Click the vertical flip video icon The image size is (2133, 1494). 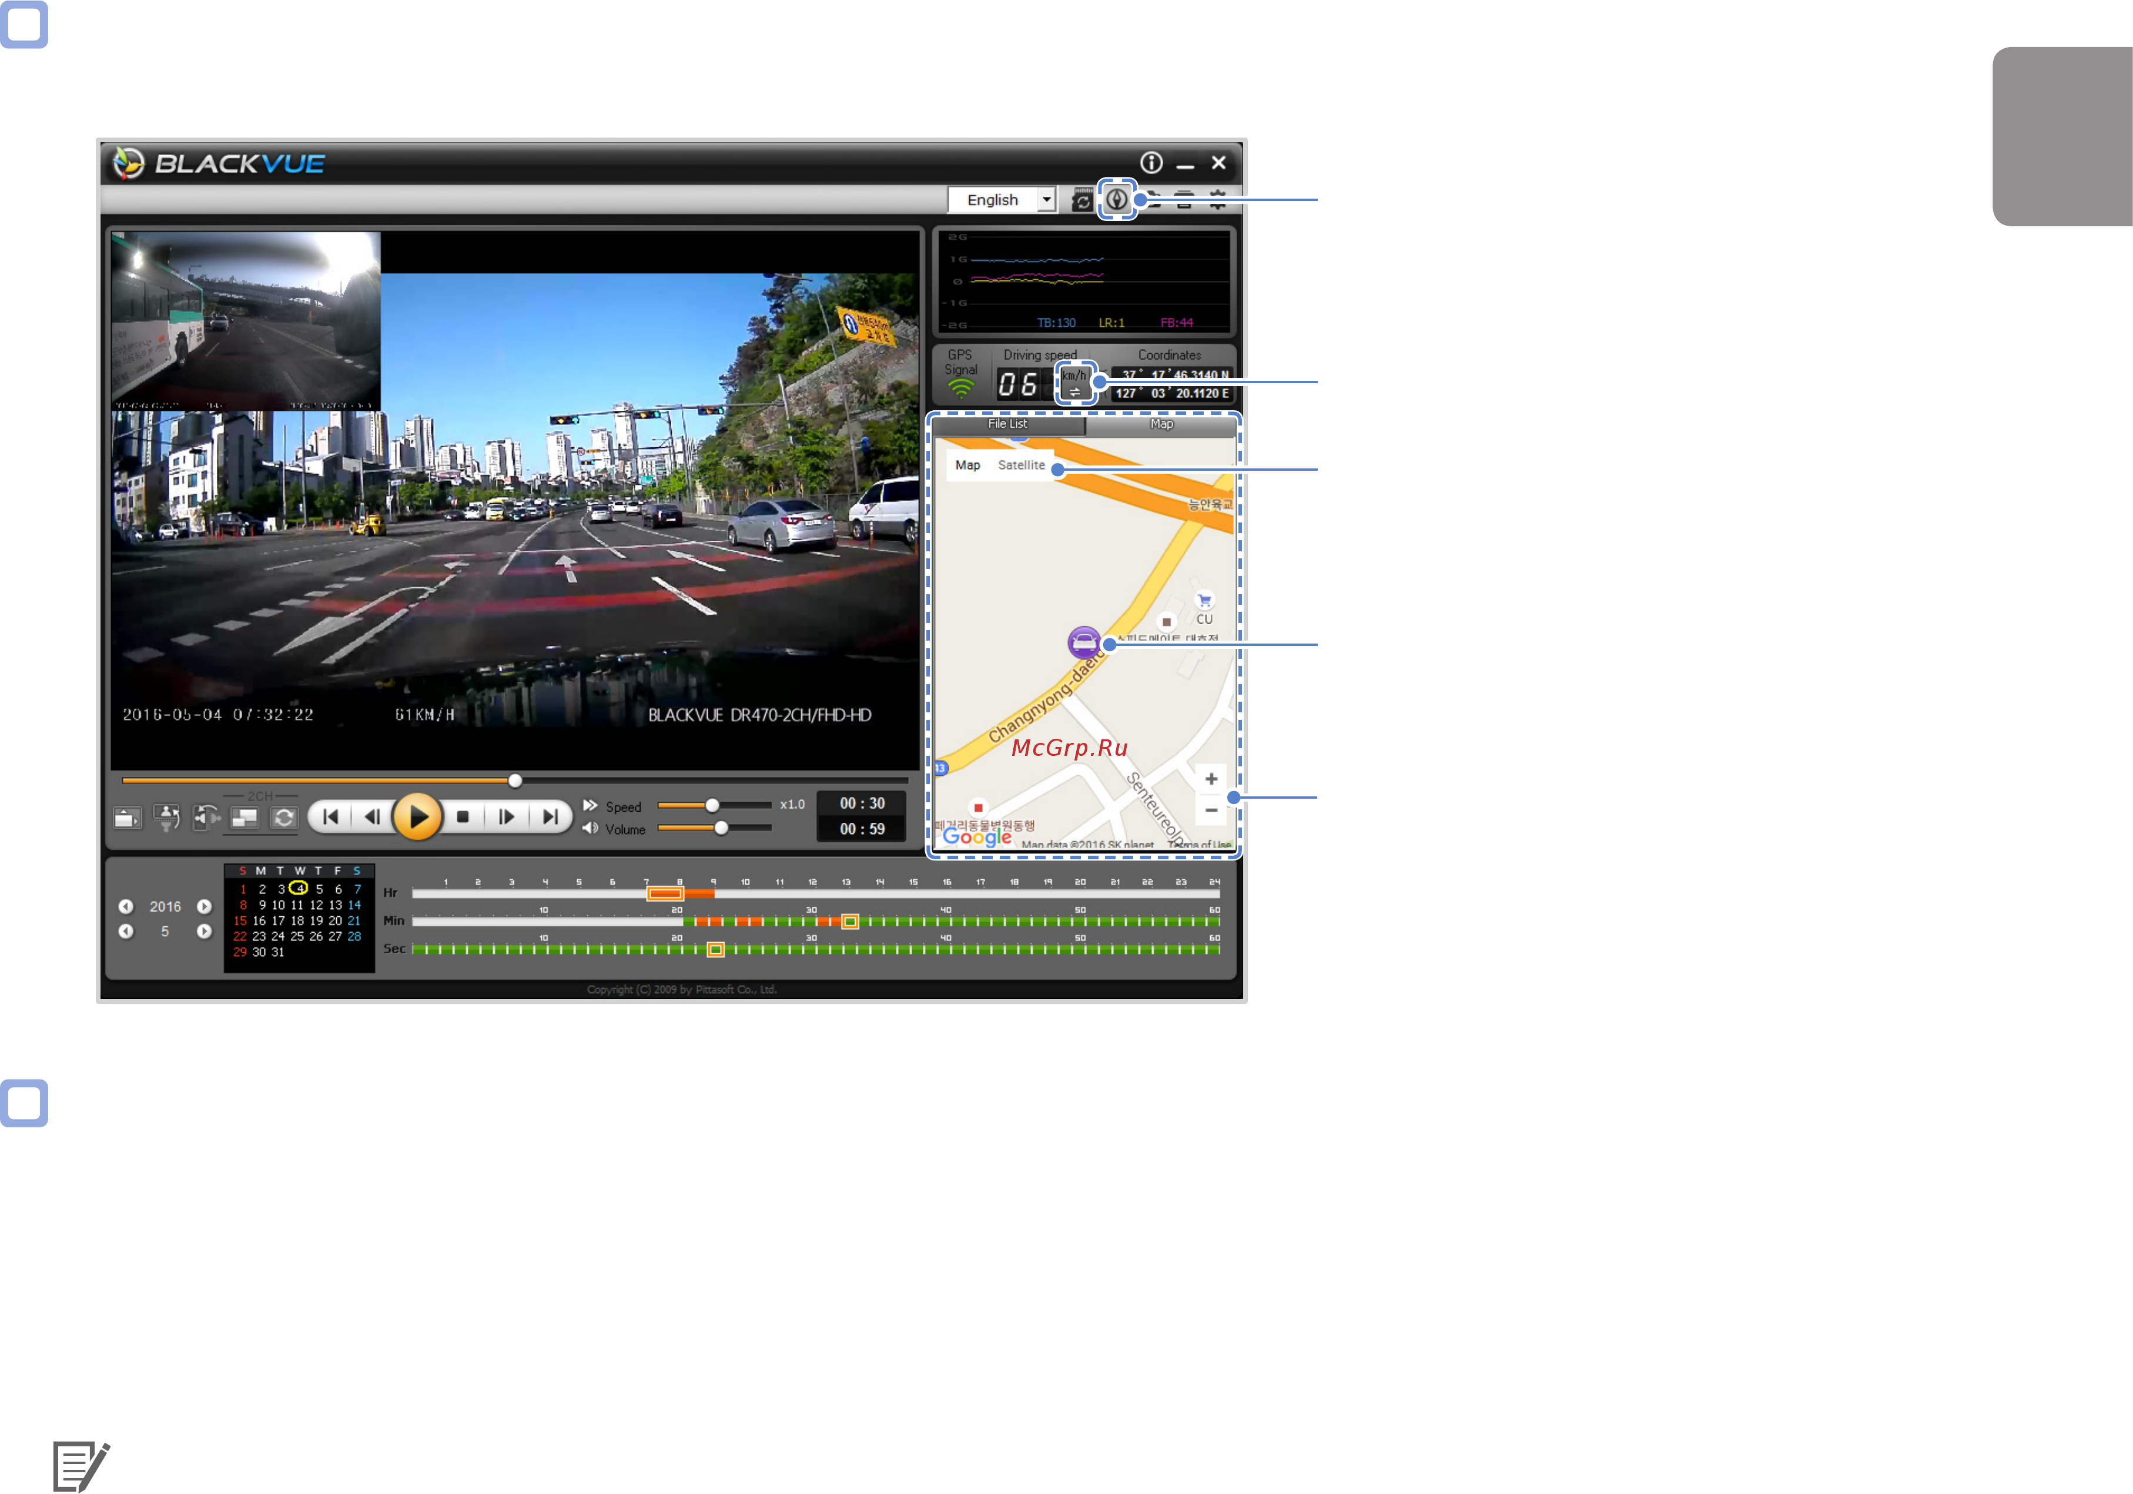pyautogui.click(x=166, y=818)
